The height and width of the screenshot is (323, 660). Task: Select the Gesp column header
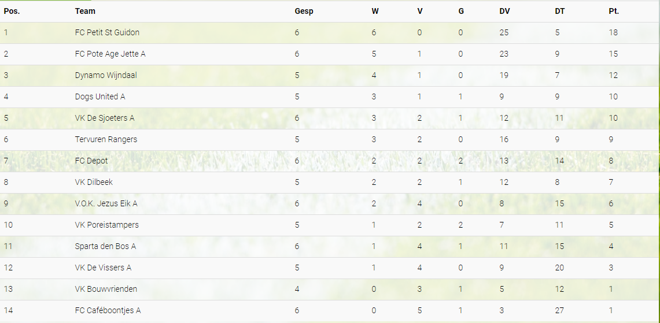pos(304,12)
